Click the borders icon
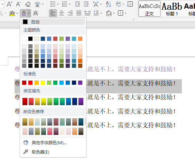 121,13
